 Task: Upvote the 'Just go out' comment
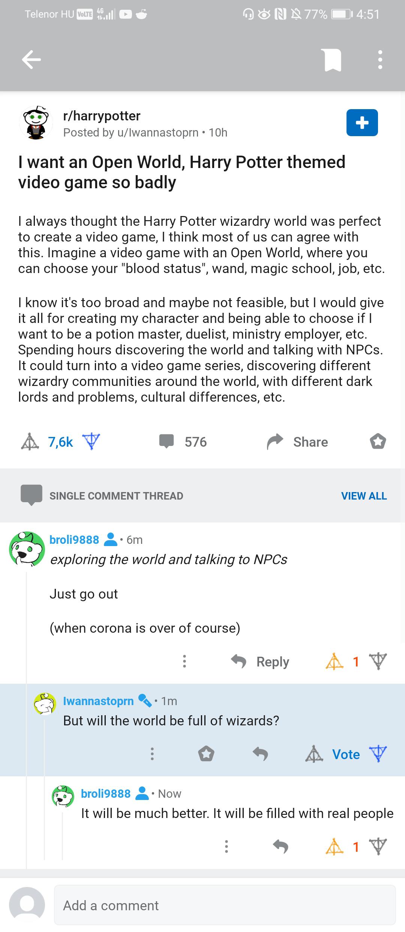(x=334, y=662)
